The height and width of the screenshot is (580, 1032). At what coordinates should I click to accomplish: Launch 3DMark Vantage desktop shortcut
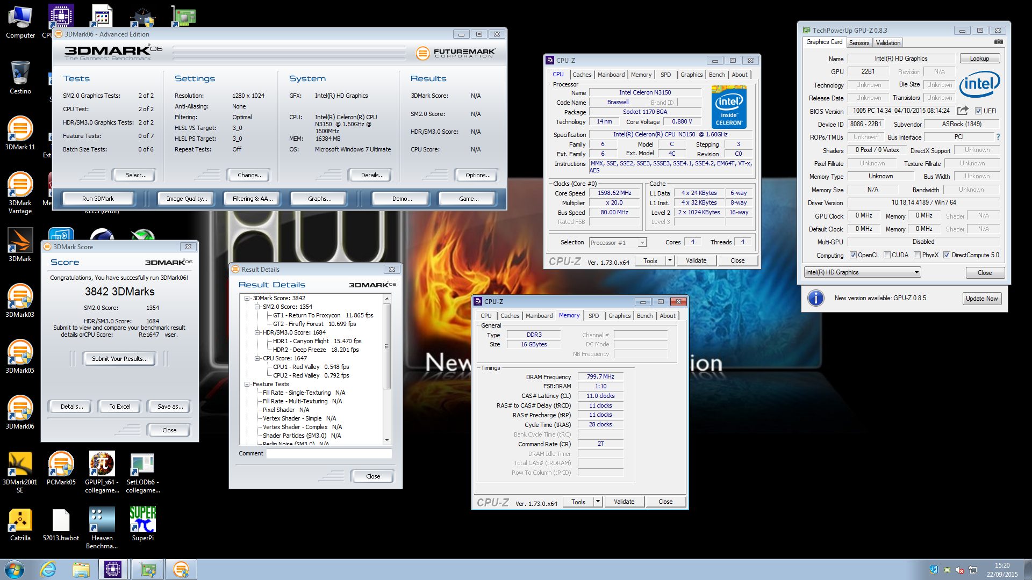click(x=20, y=193)
